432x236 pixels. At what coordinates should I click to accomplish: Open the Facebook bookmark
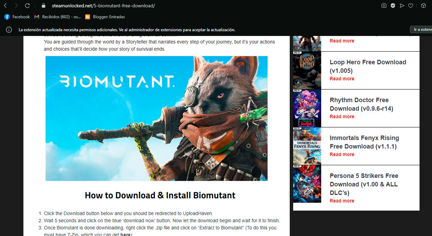17,17
